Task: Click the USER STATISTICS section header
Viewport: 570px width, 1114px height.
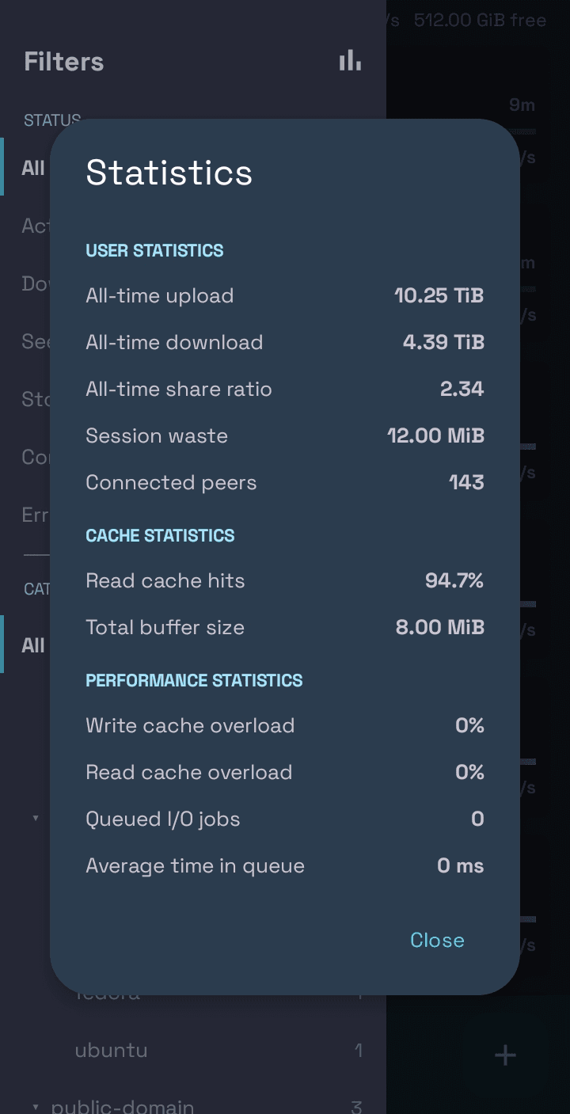Action: 155,251
